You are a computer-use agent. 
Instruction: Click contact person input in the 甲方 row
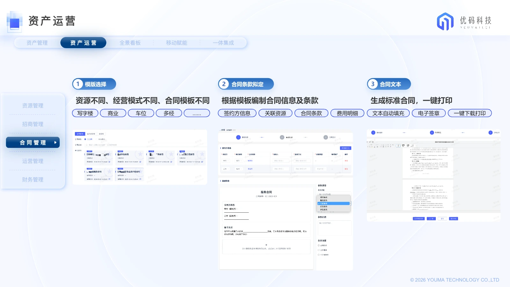point(281,161)
